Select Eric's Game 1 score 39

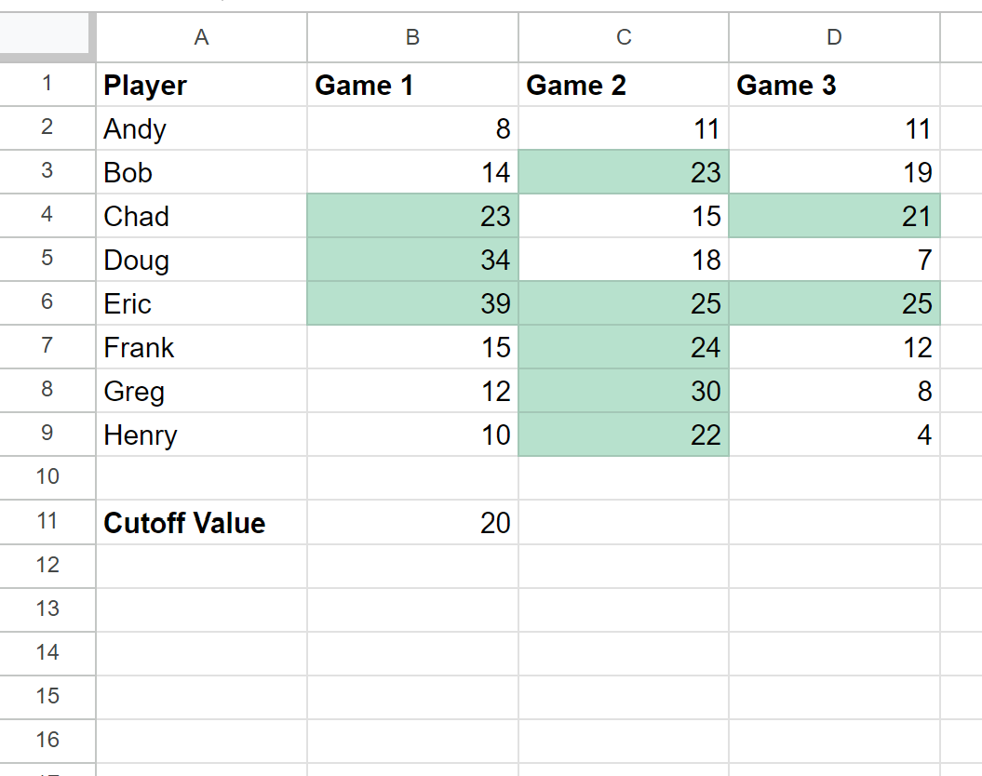coord(412,303)
